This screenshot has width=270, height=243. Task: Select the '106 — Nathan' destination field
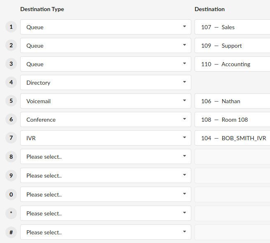click(232, 101)
